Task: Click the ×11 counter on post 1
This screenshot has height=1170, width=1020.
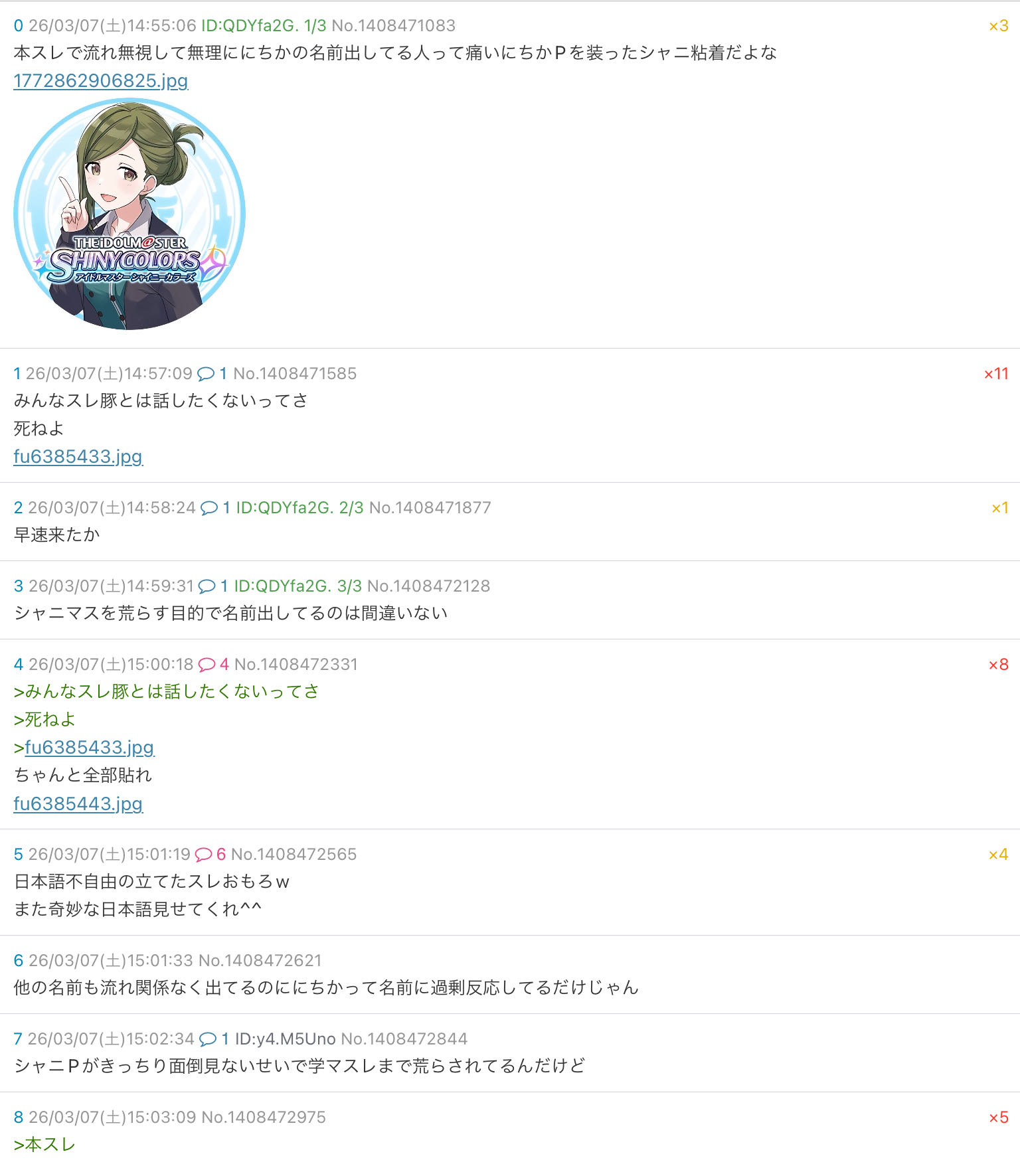Action: (x=996, y=374)
